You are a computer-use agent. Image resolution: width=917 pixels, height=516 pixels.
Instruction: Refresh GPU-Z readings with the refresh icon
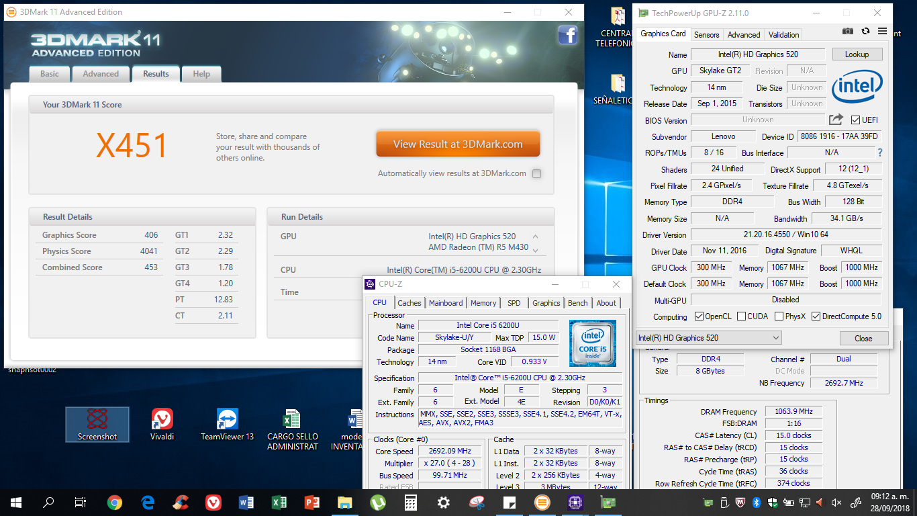tap(865, 32)
